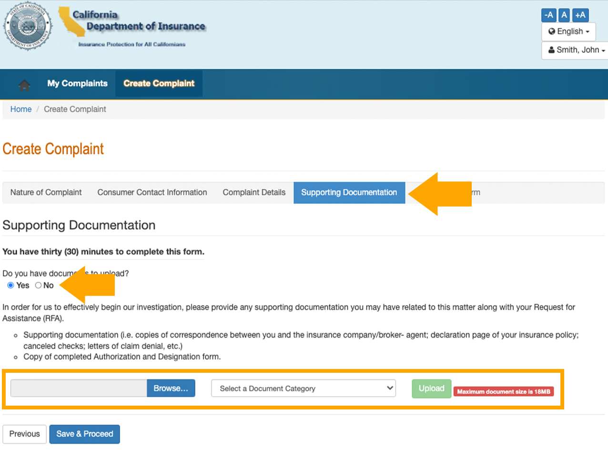The image size is (608, 468).
Task: Click the Supporting Documentation section heading
Action: [x=79, y=225]
